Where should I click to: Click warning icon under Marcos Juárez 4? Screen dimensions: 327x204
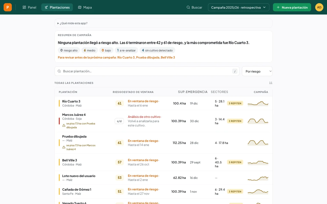click(64, 125)
